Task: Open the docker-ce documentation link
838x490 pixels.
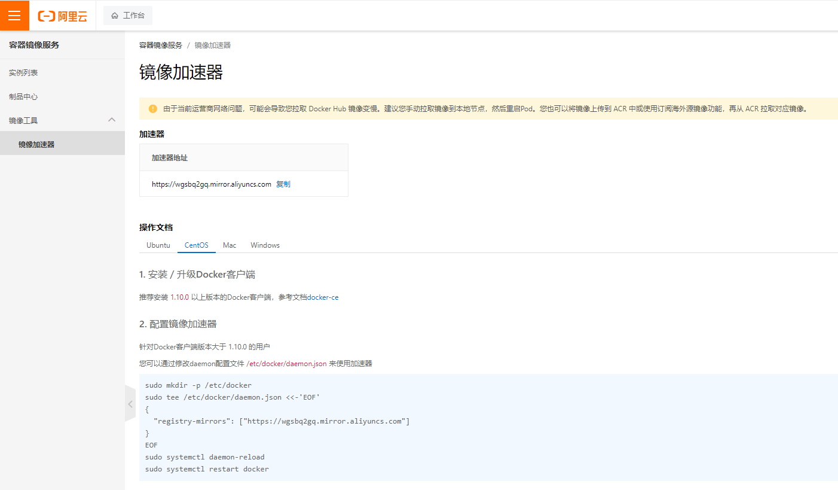Action: tap(323, 297)
